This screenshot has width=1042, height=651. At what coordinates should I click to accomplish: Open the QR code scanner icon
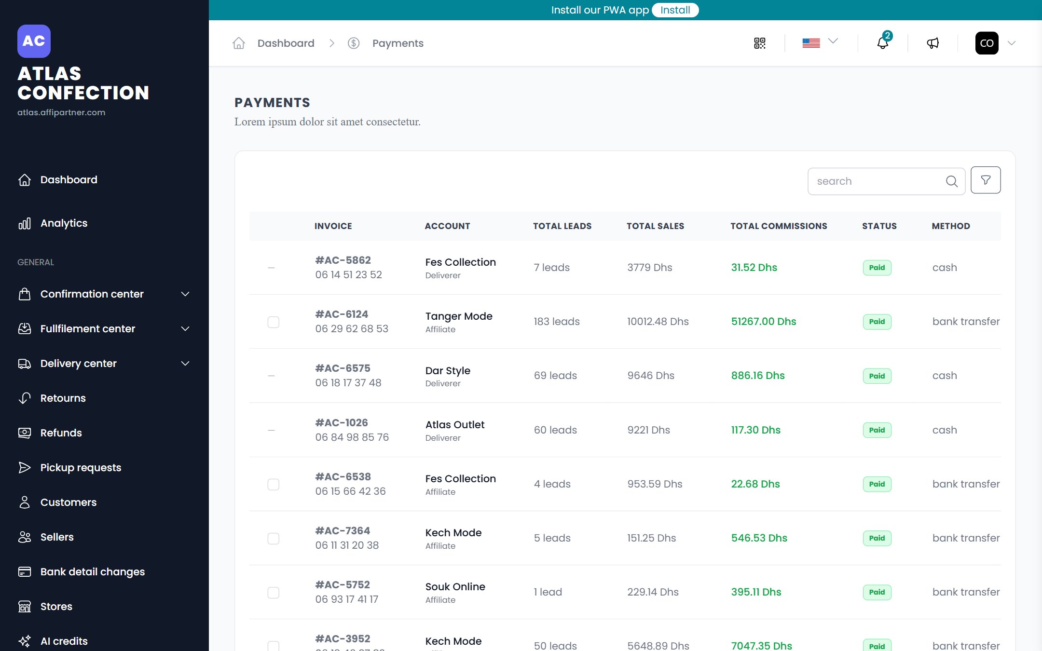pyautogui.click(x=760, y=43)
